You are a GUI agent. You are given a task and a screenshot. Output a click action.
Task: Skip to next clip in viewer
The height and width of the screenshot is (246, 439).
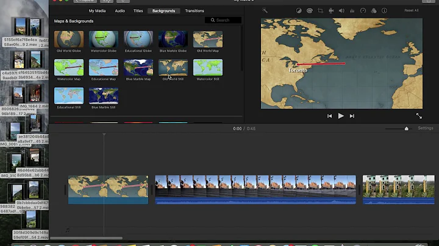[x=352, y=116]
